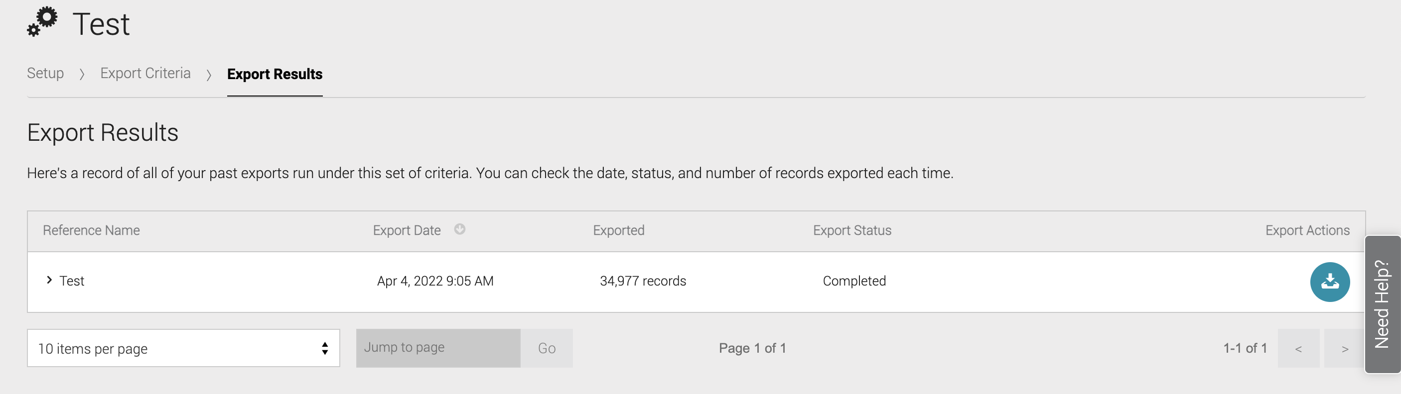
Task: Go to next page arrow
Action: pyautogui.click(x=1344, y=348)
